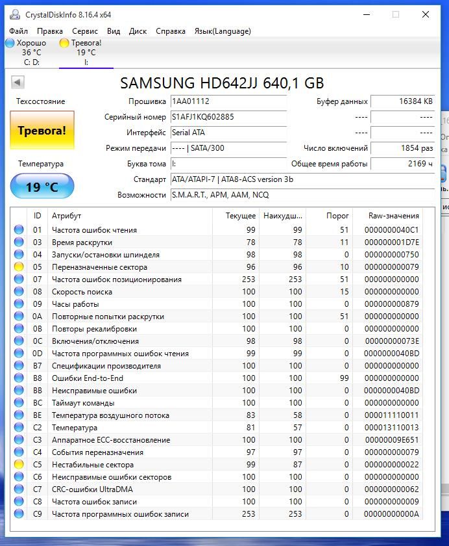
Task: Click blue status icon for attribute 01
Action: (x=19, y=229)
